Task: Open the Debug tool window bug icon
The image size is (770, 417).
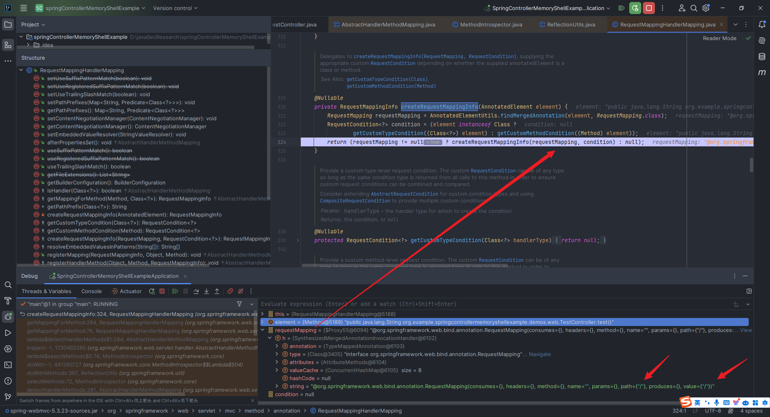Action: point(8,317)
